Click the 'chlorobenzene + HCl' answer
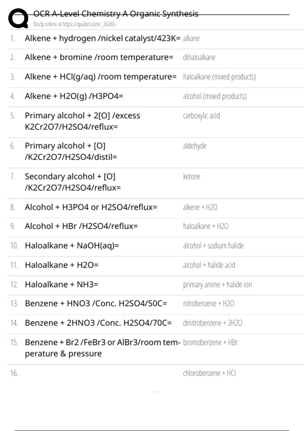The width and height of the screenshot is (304, 431). pyautogui.click(x=209, y=373)
